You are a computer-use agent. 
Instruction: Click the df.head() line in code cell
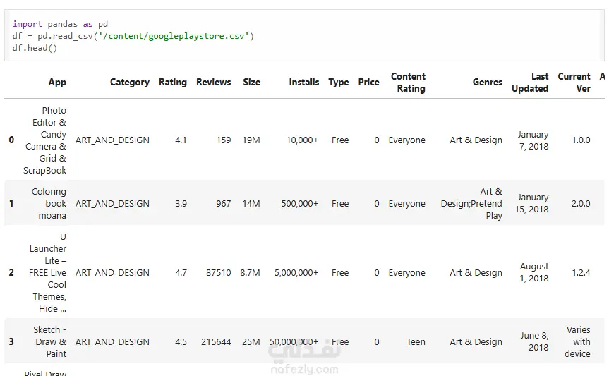pyautogui.click(x=35, y=48)
